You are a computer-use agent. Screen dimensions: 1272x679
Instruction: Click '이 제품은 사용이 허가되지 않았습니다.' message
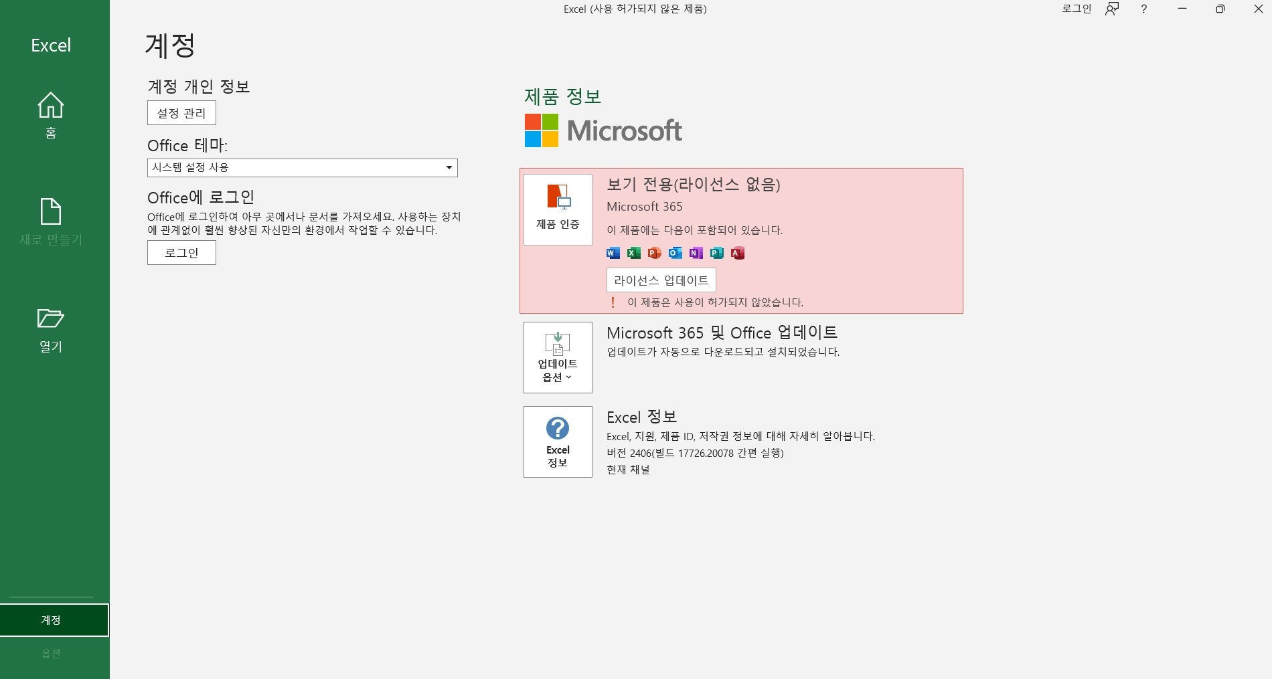coord(715,302)
